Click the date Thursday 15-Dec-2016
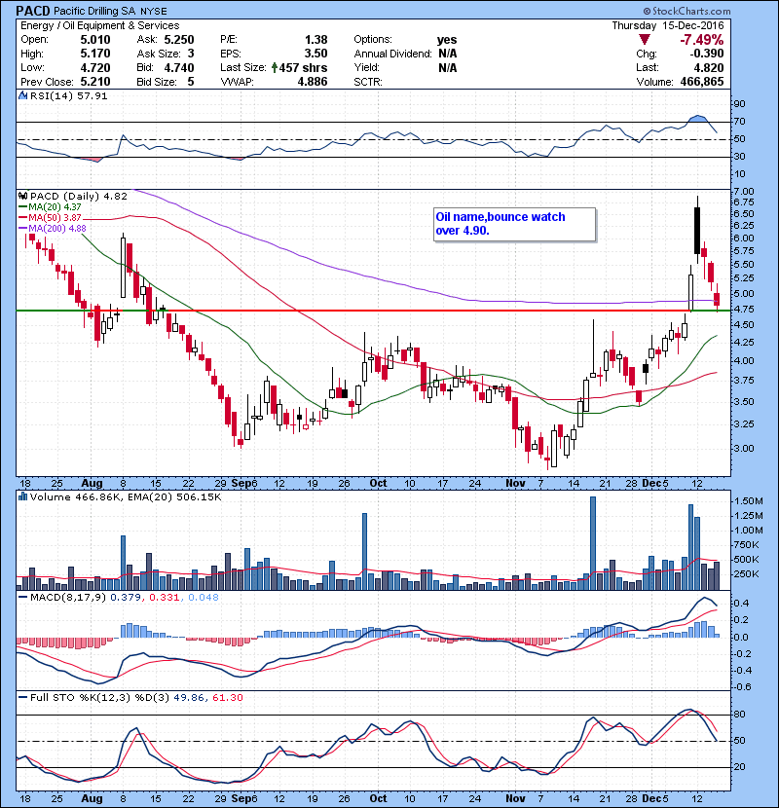 click(x=668, y=25)
